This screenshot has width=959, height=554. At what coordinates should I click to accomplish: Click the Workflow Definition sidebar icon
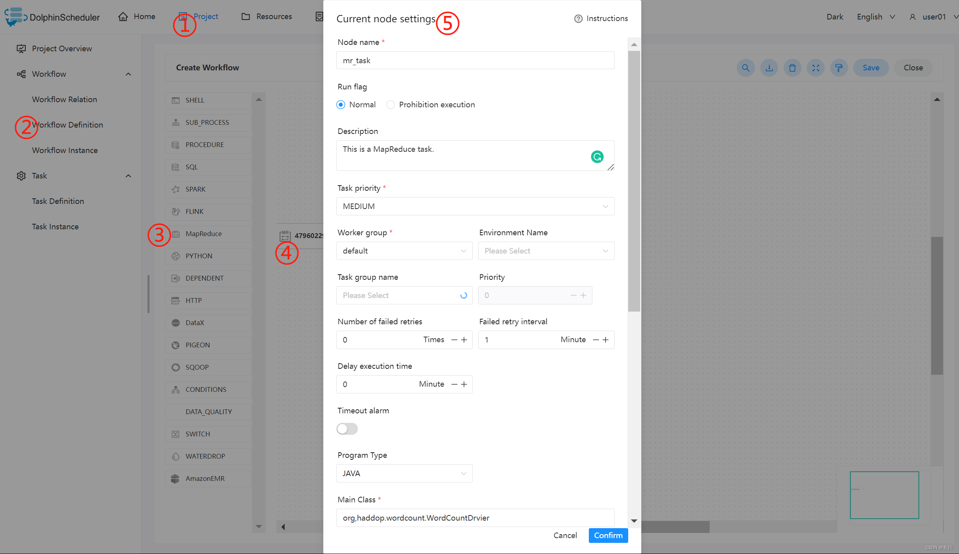pos(67,125)
